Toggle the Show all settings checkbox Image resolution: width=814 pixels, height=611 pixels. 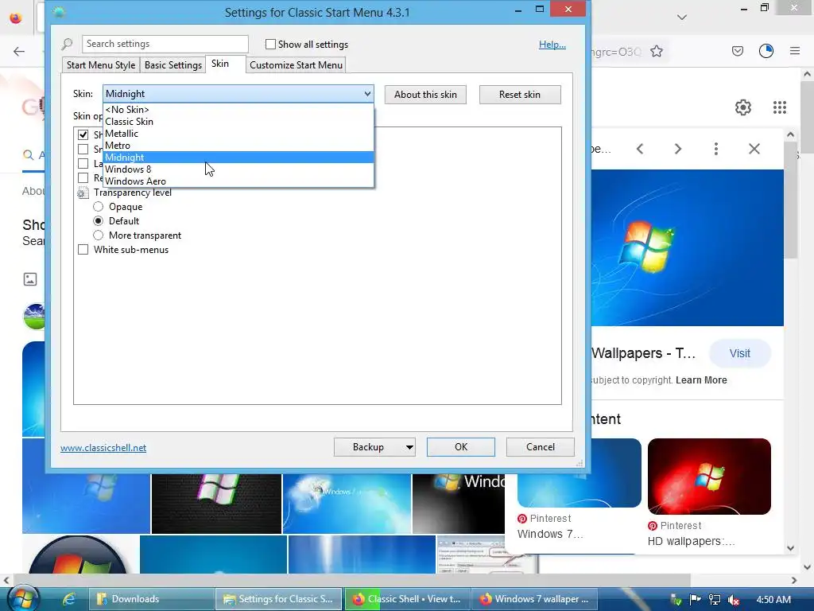pos(270,45)
